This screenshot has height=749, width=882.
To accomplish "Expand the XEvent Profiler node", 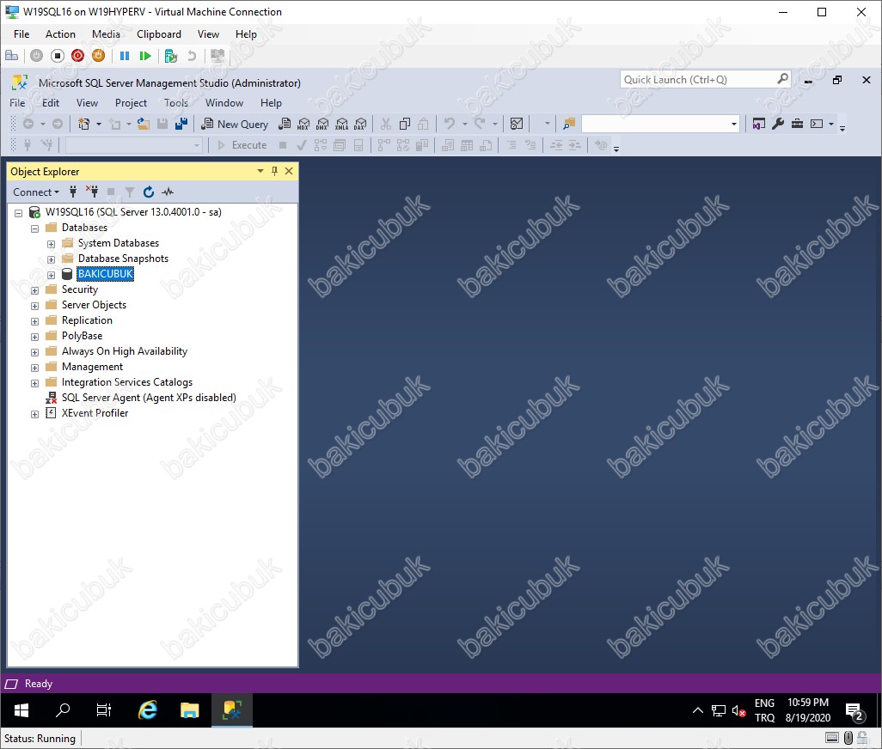I will [x=35, y=414].
